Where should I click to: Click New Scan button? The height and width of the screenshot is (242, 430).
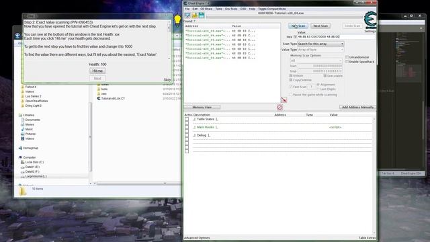pos(298,26)
